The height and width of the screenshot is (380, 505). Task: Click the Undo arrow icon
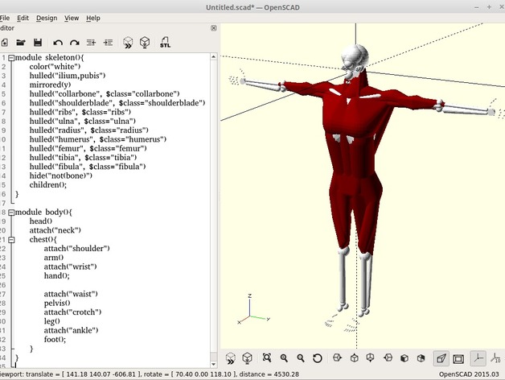[x=58, y=43]
